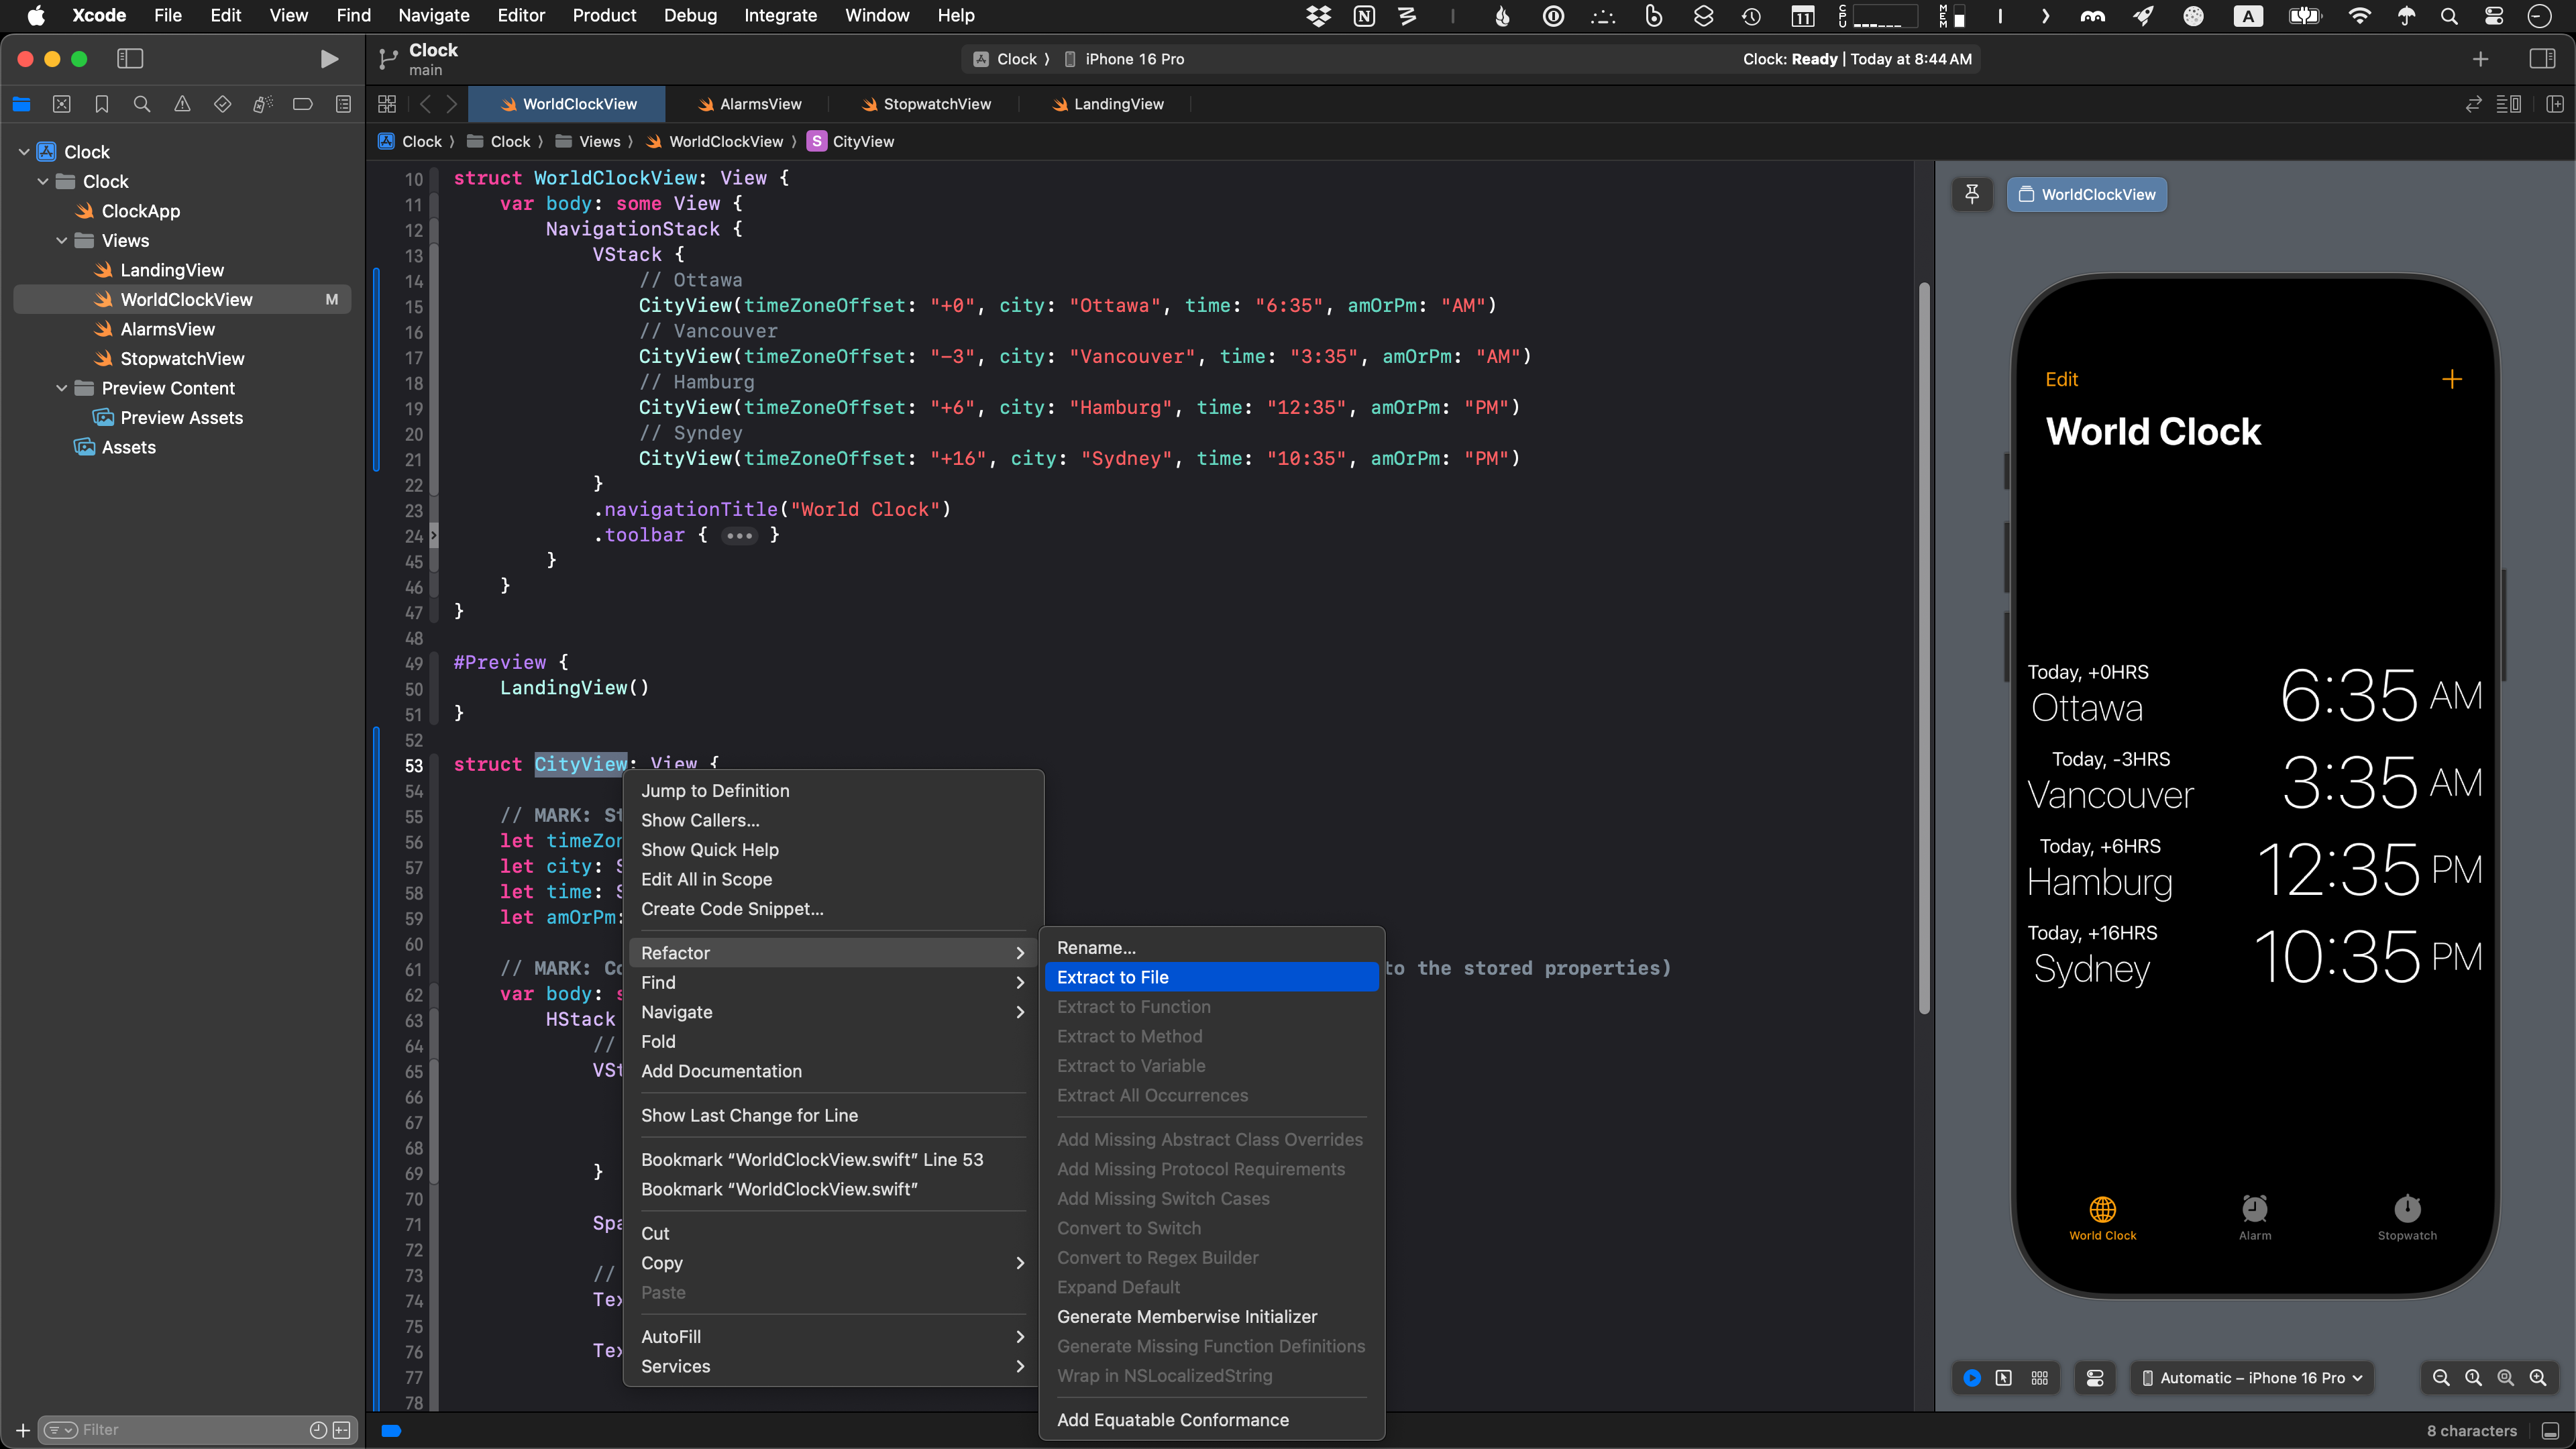2576x1449 pixels.
Task: Click the live preview play button
Action: click(1971, 1378)
